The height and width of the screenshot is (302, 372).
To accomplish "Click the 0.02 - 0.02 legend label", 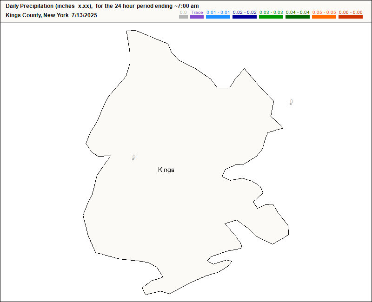I will (x=245, y=13).
